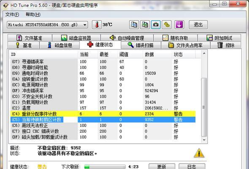Open the options coins icon
Screen dimensions: 249x169
click(x=167, y=25)
